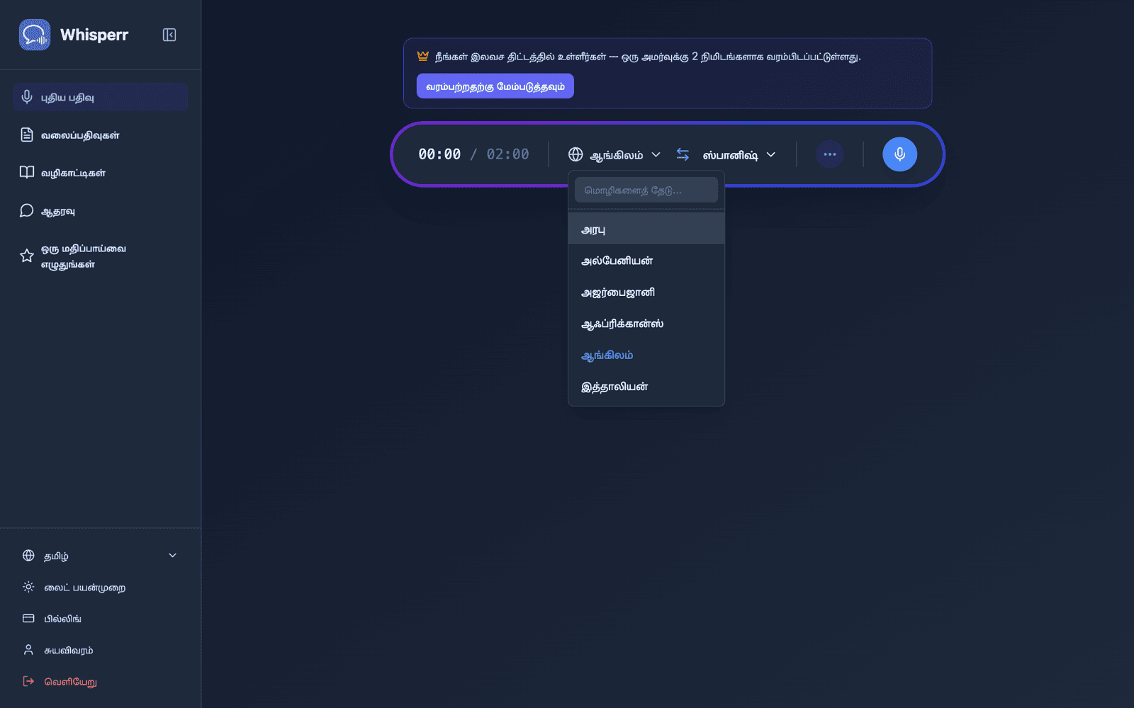Open ஆதரவு in the sidebar
This screenshot has height=708, width=1134.
100,210
